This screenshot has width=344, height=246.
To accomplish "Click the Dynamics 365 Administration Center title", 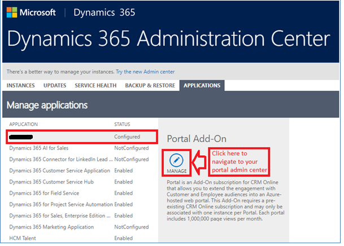I will click(168, 39).
